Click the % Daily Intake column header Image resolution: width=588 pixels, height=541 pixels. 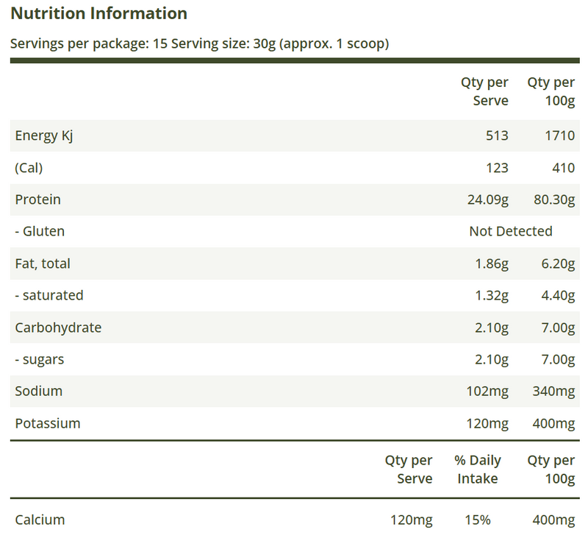477,470
